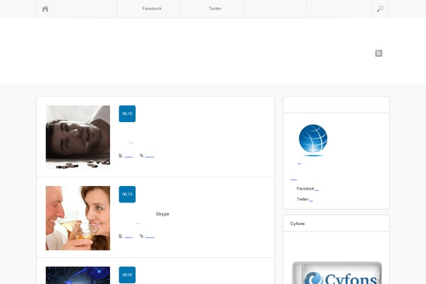Open the tag link of the 06.15 post
The height and width of the screenshot is (284, 426).
tap(150, 156)
